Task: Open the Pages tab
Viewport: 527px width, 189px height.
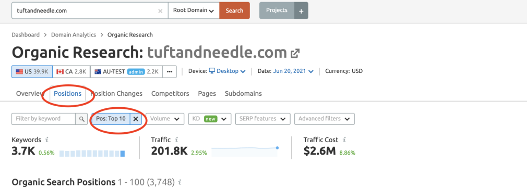Action: [x=207, y=94]
